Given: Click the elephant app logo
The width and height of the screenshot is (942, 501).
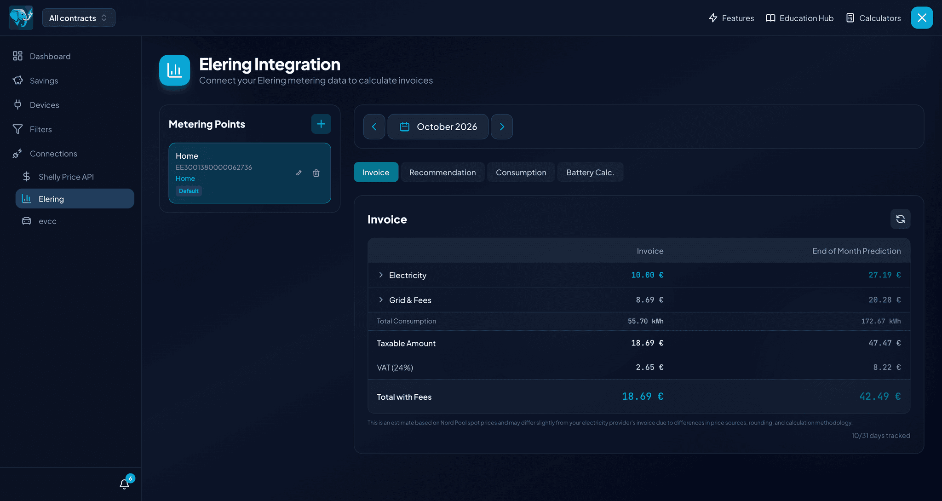Looking at the screenshot, I should [21, 18].
